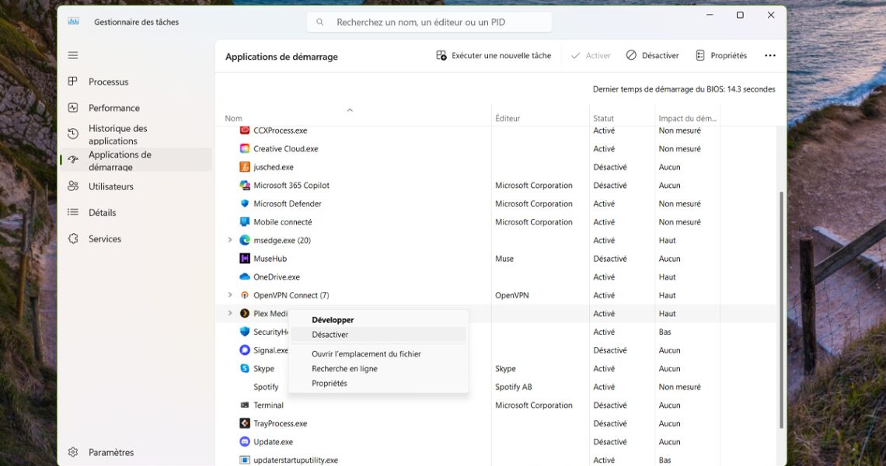The image size is (886, 466).
Task: Open Services via its gear icon
Action: click(x=73, y=239)
